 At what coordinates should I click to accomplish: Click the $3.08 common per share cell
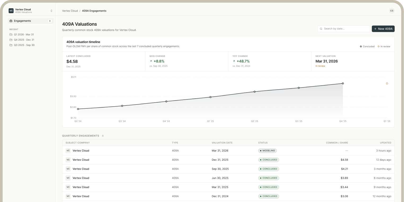point(344,196)
